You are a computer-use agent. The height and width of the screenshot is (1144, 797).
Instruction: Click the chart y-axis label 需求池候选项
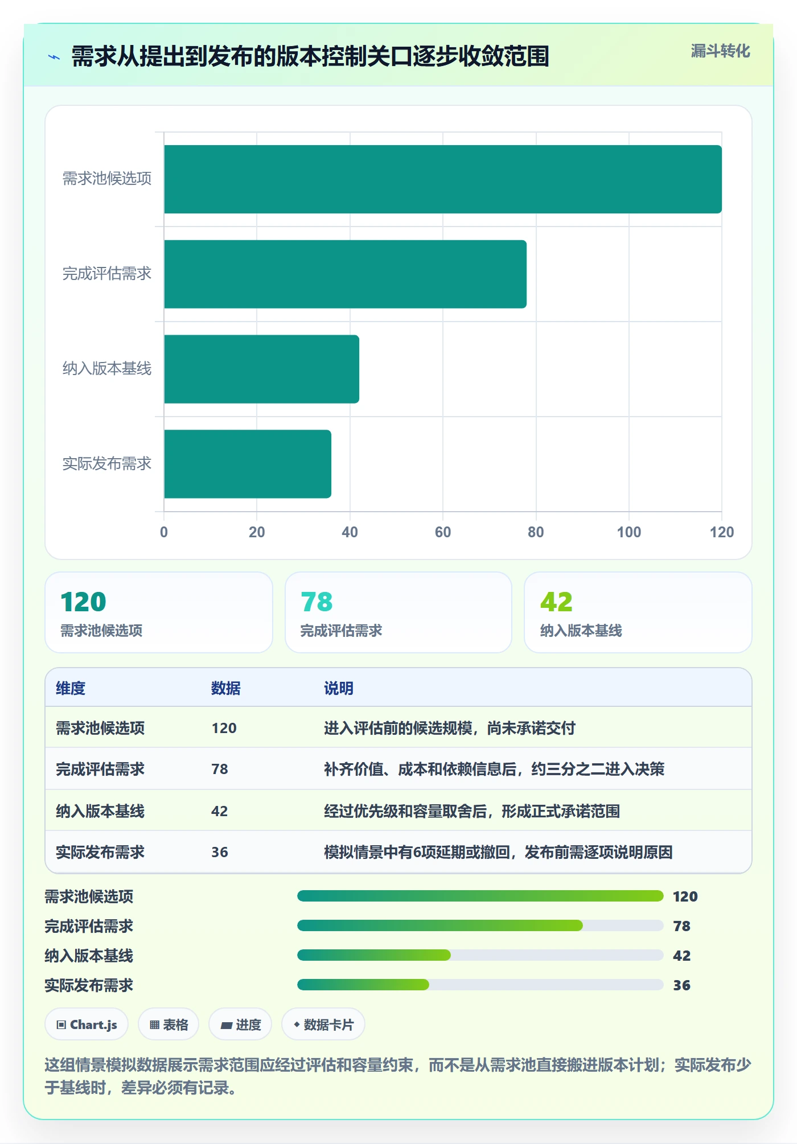pyautogui.click(x=107, y=179)
